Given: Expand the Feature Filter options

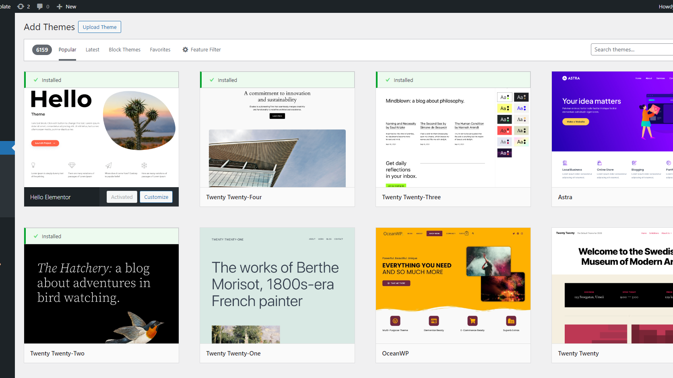Looking at the screenshot, I should click(x=206, y=49).
